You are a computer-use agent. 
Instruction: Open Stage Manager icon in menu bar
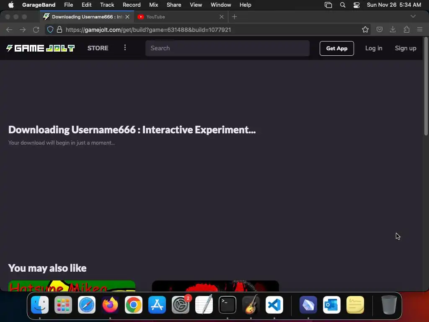[328, 5]
